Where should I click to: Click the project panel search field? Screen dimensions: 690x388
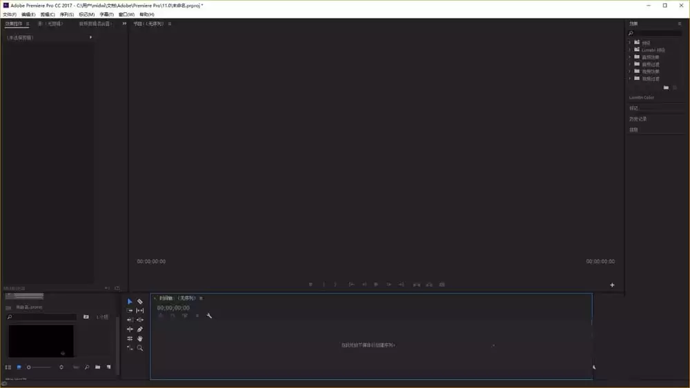click(x=42, y=317)
